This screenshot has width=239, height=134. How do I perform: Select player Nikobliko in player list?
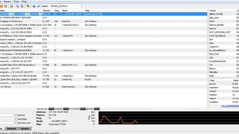[224, 72]
